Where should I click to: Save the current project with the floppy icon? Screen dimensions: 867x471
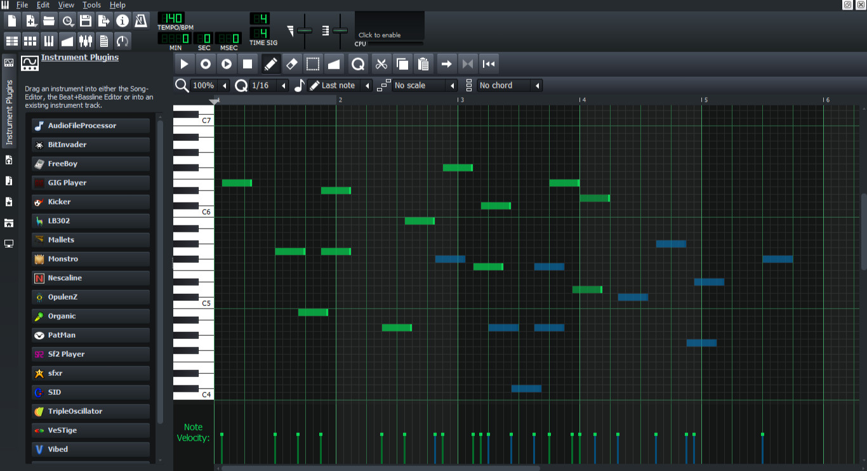(x=86, y=21)
